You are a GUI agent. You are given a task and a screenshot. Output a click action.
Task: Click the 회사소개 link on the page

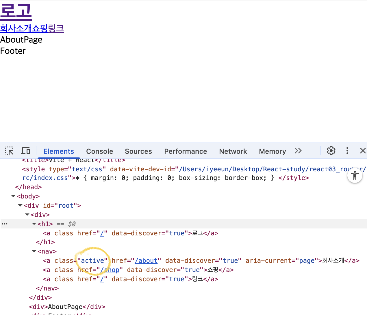(x=16, y=28)
